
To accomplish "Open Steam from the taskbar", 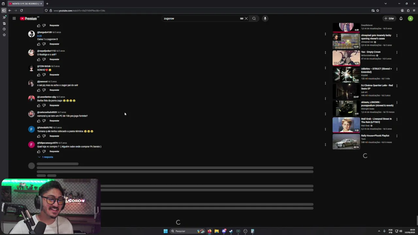I will 231,231.
